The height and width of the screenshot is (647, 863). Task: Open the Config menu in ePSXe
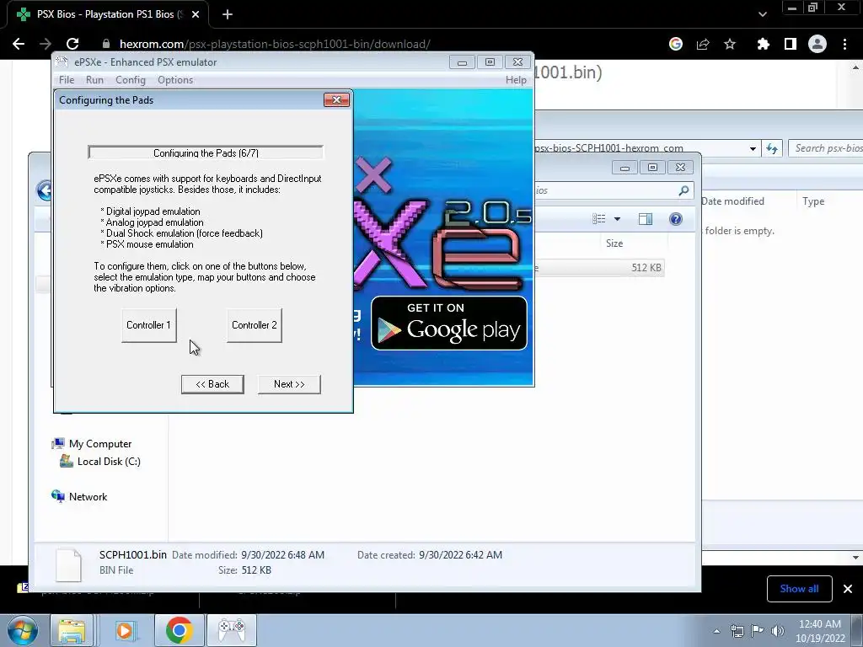coord(131,80)
